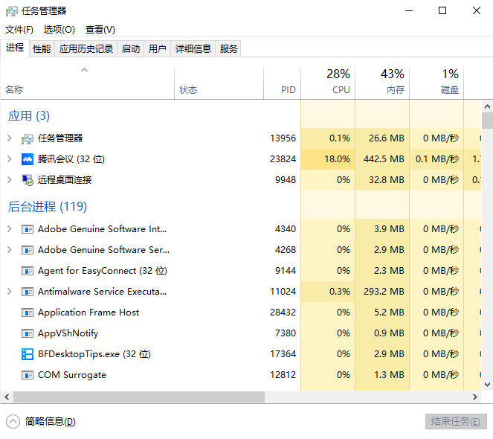
Task: Click the 结束任务 button
Action: [x=456, y=421]
